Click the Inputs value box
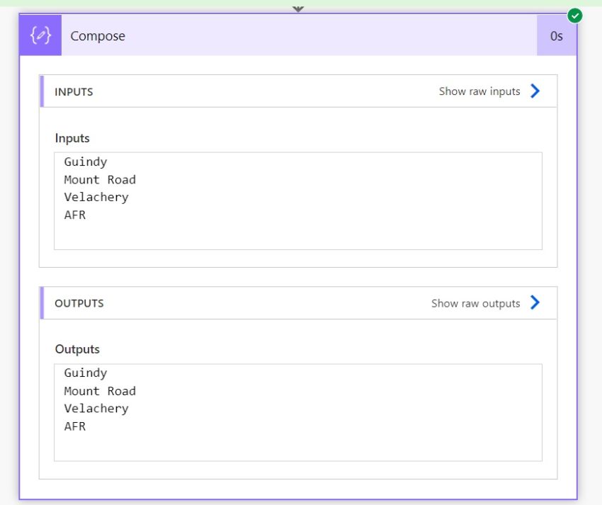The width and height of the screenshot is (602, 505). click(x=297, y=200)
